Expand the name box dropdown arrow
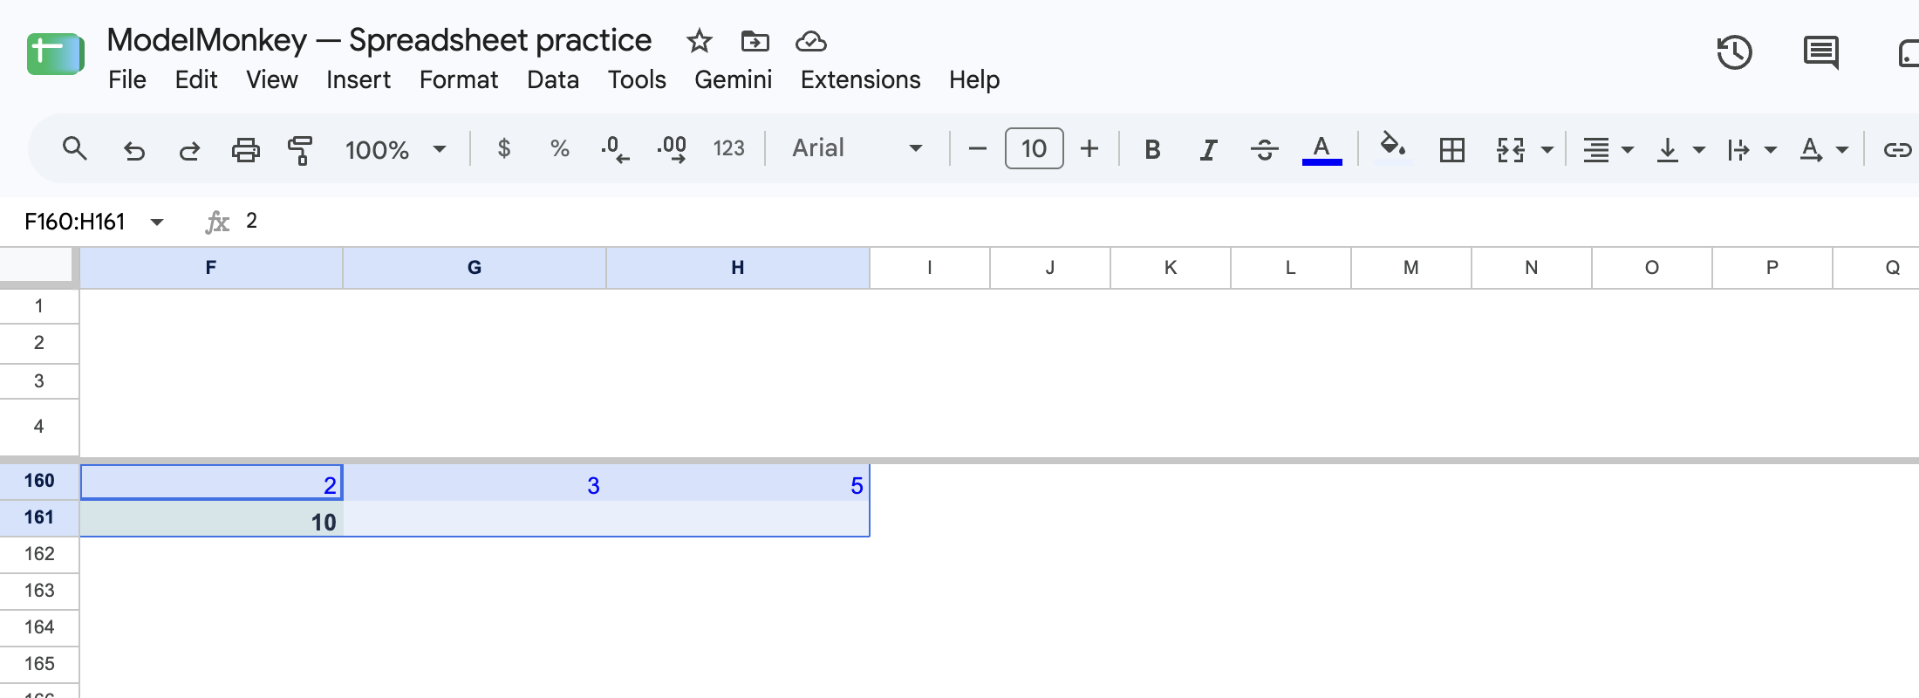Image resolution: width=1919 pixels, height=698 pixels. click(157, 222)
